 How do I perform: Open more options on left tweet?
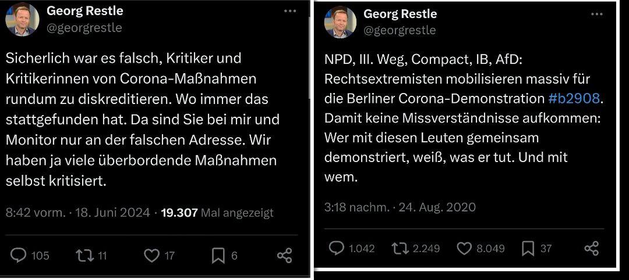point(289,11)
